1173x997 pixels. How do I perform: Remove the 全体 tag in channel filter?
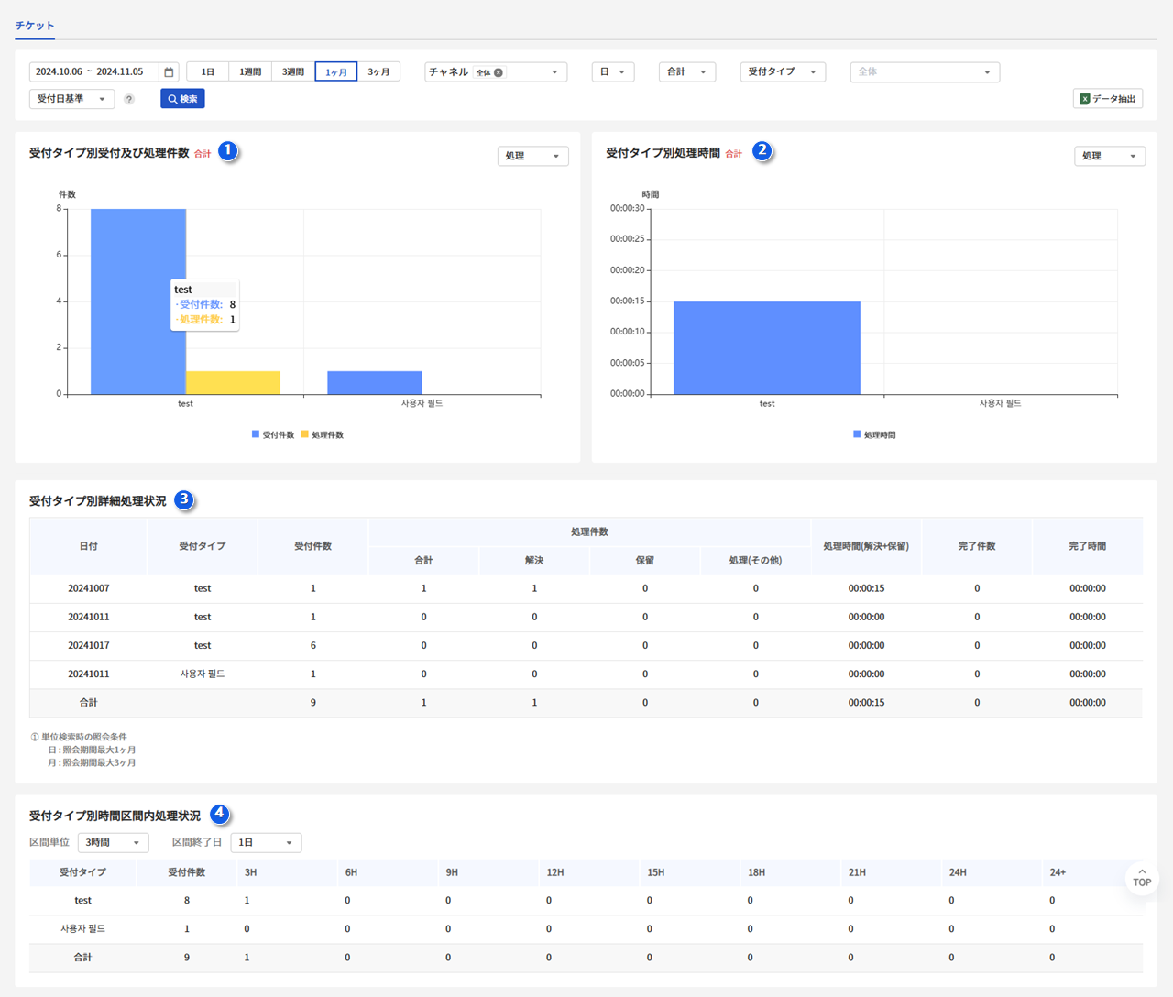tap(499, 72)
